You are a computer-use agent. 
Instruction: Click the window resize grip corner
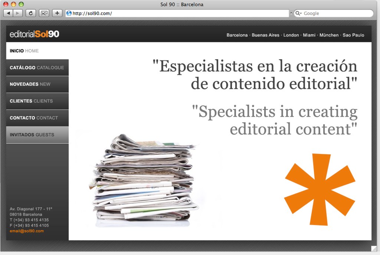374,248
